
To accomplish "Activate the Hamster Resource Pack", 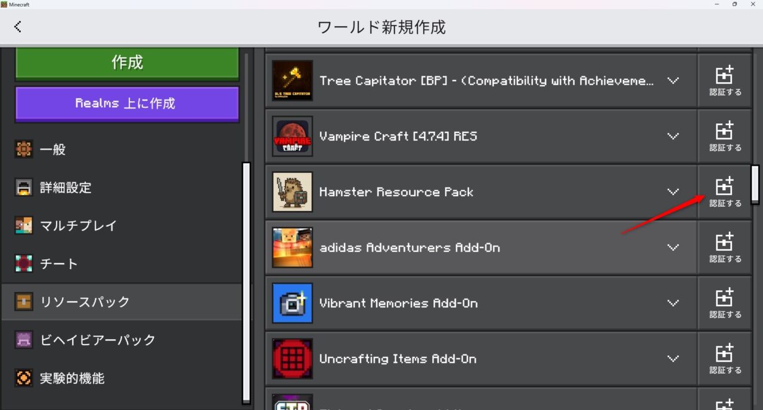I will click(725, 192).
